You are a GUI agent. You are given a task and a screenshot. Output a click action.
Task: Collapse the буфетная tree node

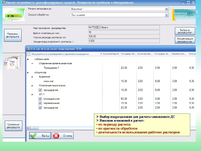32,77
